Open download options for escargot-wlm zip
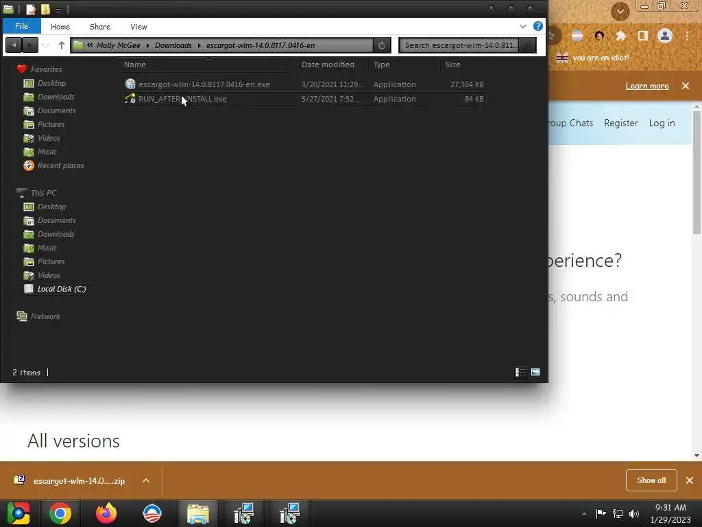 [145, 480]
